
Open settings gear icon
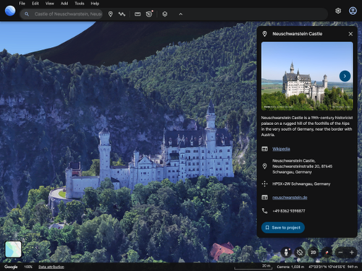click(338, 11)
